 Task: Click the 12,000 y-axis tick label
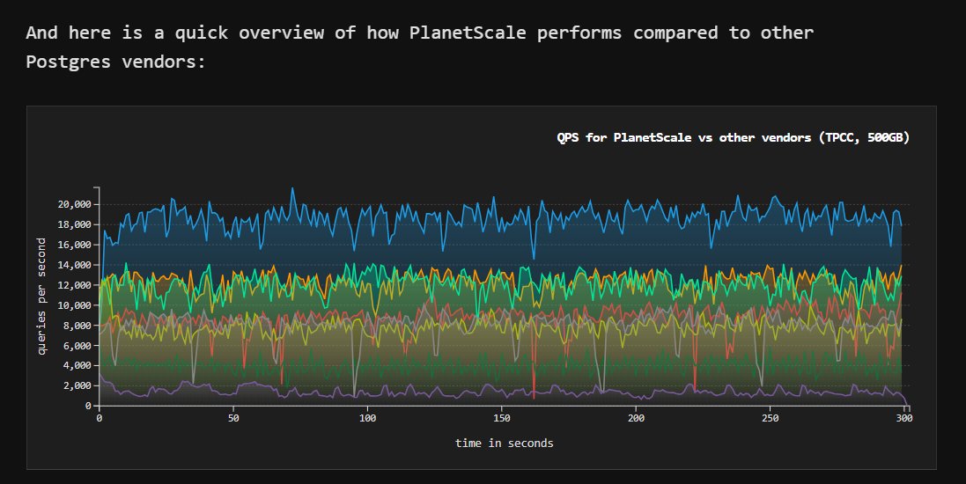coord(75,285)
